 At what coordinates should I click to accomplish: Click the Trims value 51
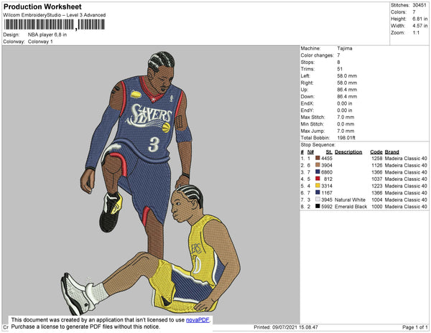pos(340,69)
